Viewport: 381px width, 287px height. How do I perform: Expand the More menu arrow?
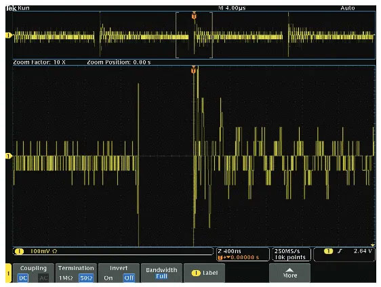[x=289, y=273]
